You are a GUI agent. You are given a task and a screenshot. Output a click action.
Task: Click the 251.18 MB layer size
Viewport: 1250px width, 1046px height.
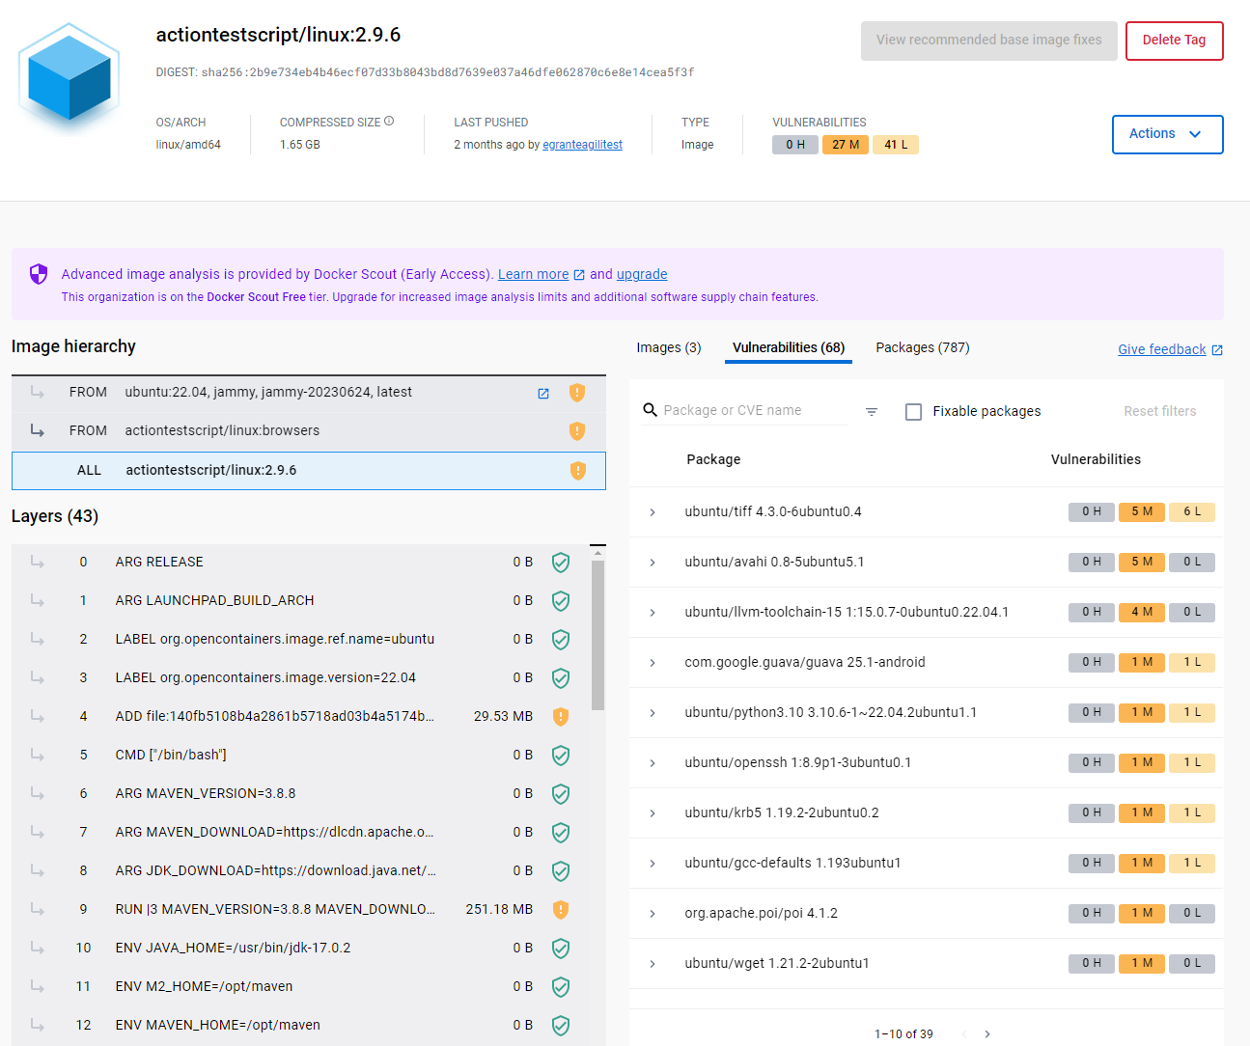point(499,910)
